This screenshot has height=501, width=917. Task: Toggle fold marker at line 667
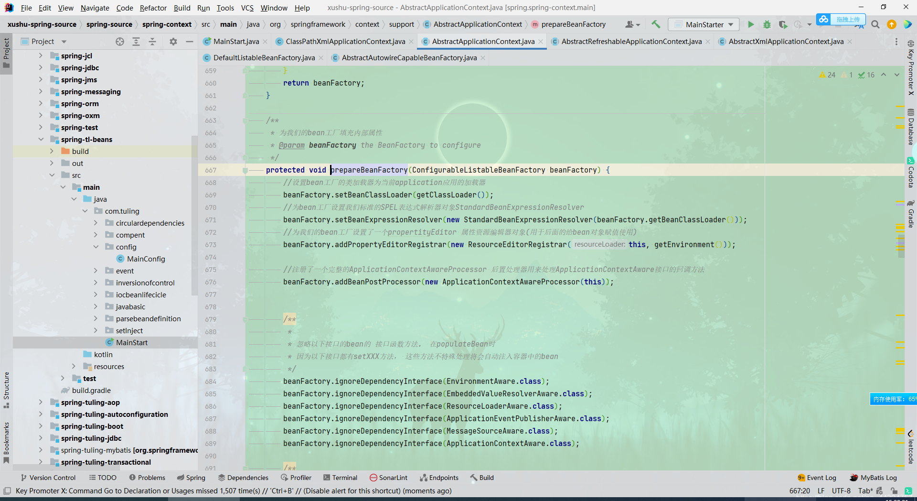click(245, 170)
